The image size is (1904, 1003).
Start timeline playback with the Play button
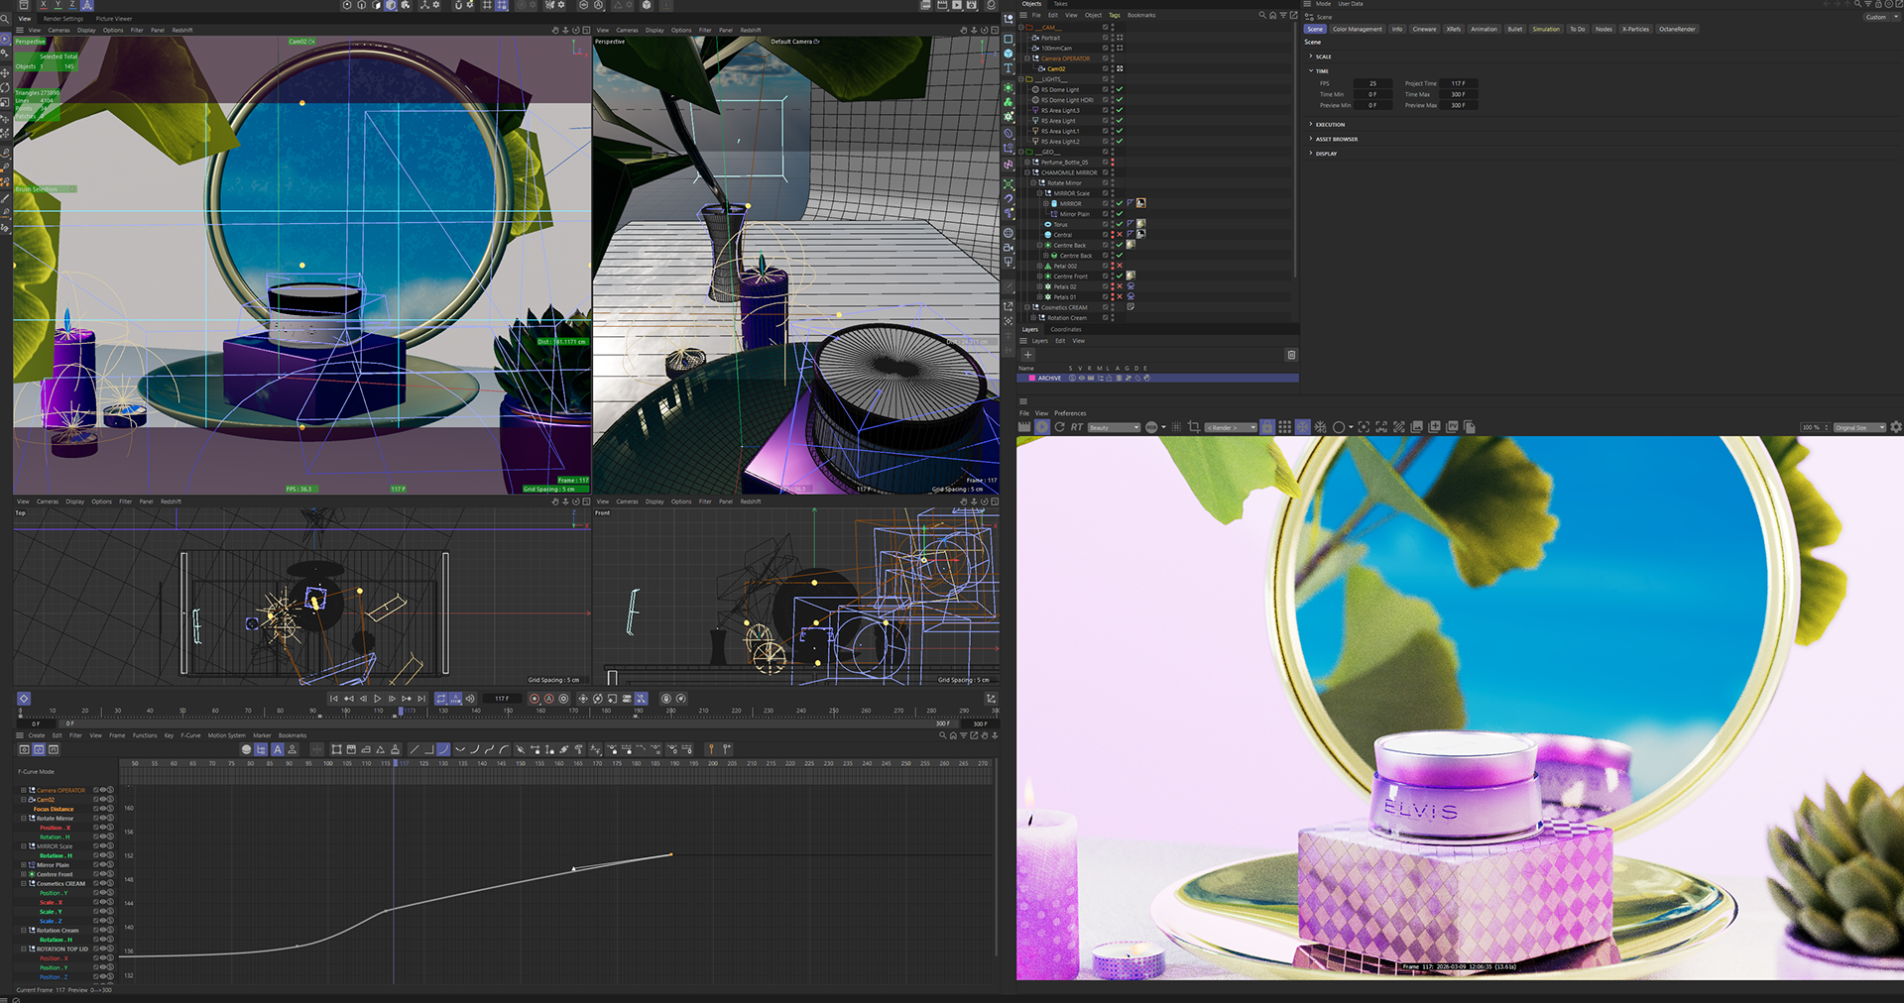point(378,699)
